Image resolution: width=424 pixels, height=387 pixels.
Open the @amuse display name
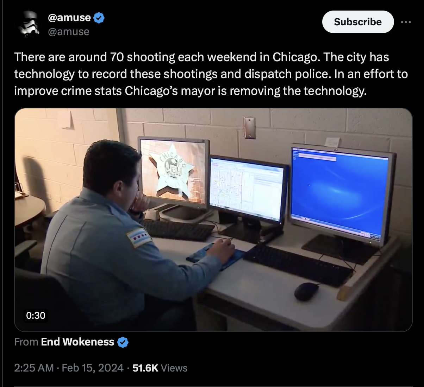[69, 17]
